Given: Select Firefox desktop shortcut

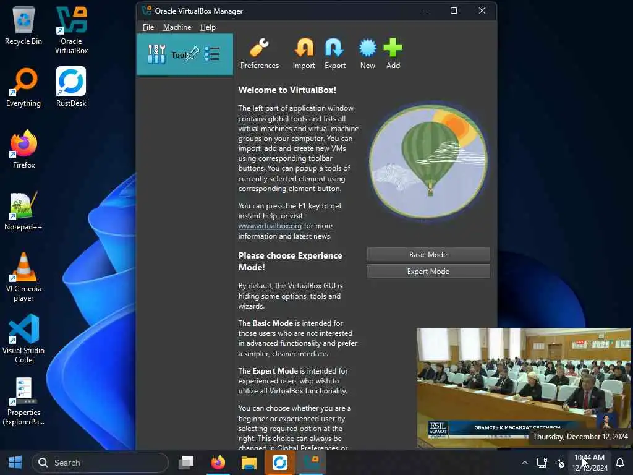Looking at the screenshot, I should [23, 149].
